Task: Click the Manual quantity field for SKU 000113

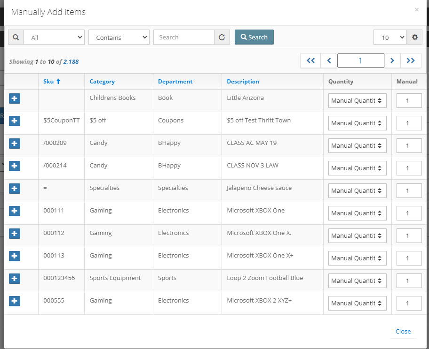Action: 409,258
